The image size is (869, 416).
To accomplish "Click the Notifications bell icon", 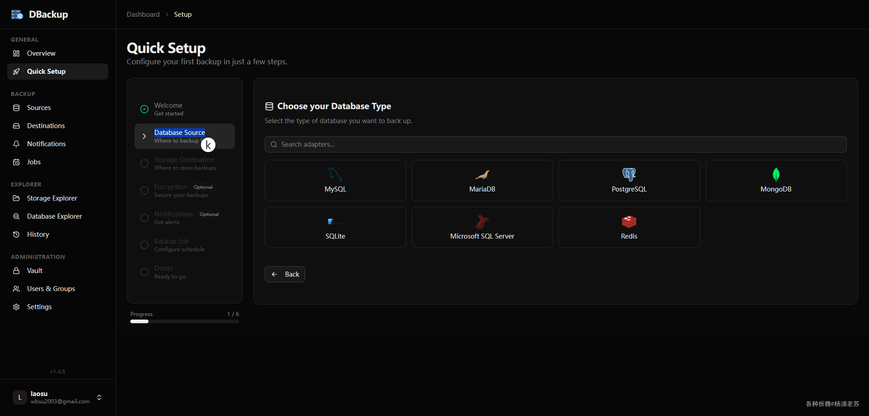I will click(x=16, y=144).
